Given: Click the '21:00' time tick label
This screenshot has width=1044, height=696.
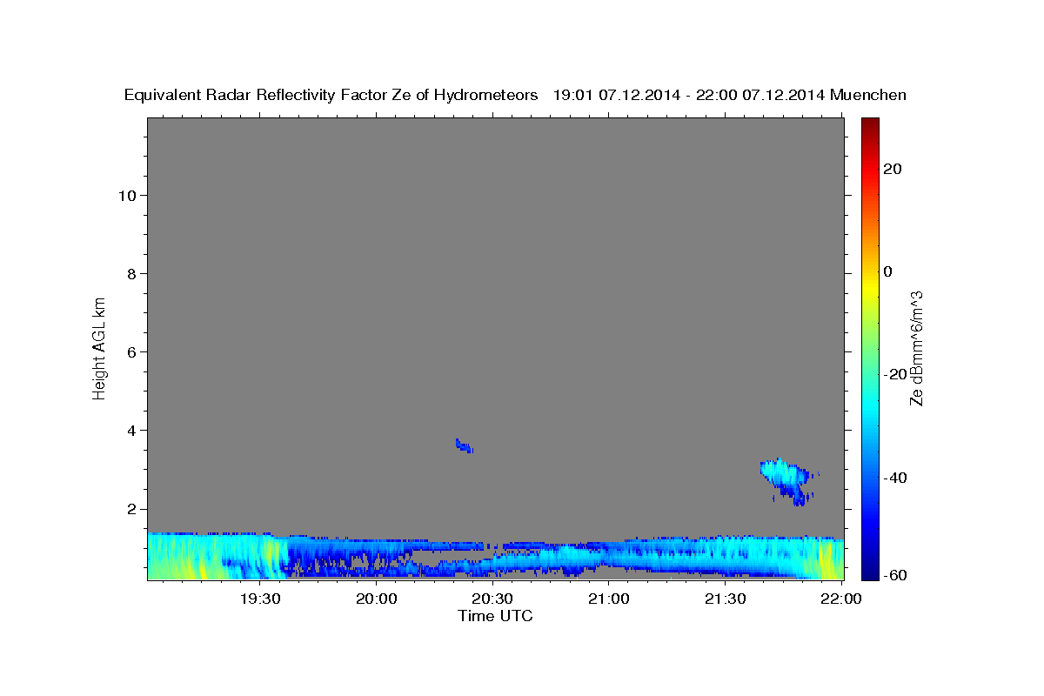Looking at the screenshot, I should point(610,599).
